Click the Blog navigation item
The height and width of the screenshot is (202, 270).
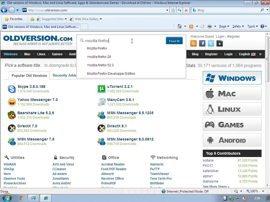(x=195, y=54)
